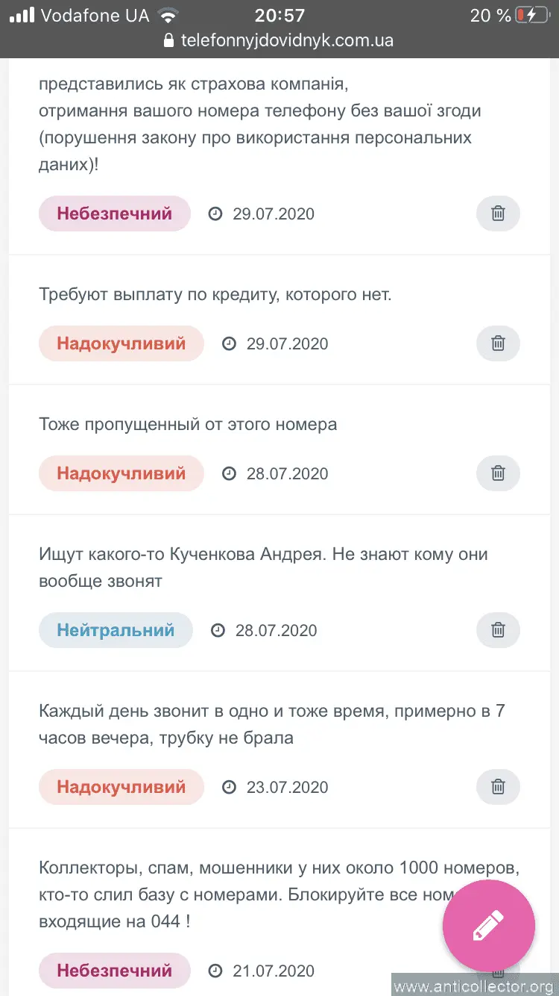Select Небезпечний tag dated 29.07.2020
Viewport: 559px width, 996px height.
(115, 214)
